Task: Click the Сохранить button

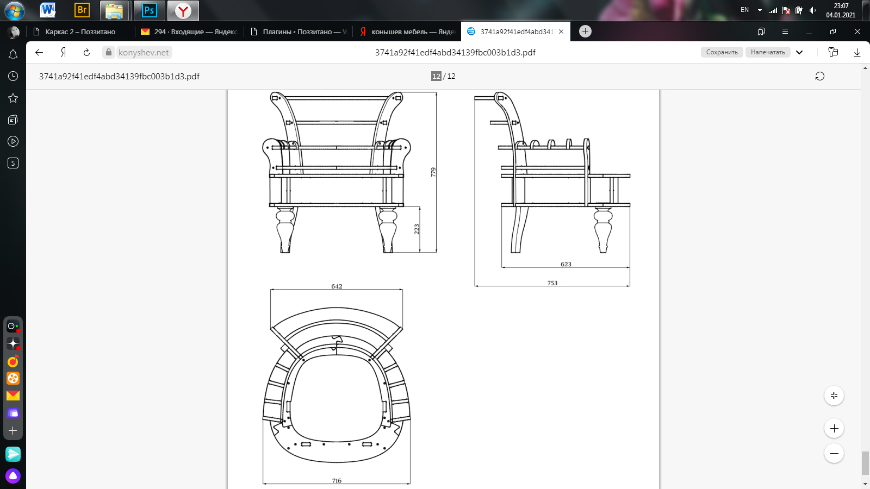Action: [x=722, y=52]
